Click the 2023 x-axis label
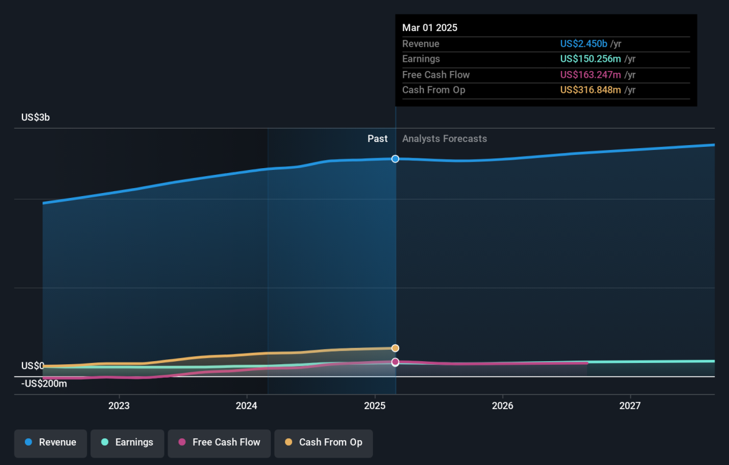729x465 pixels. [119, 406]
